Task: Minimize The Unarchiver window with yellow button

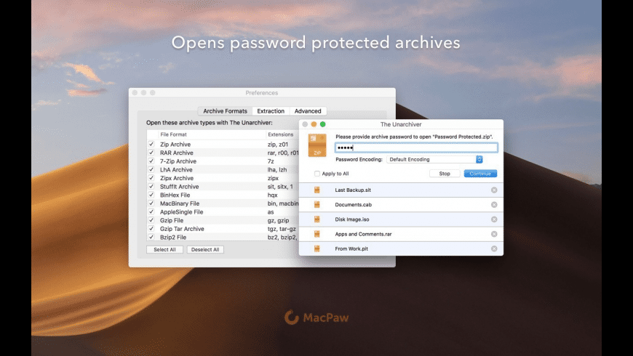Action: click(314, 124)
